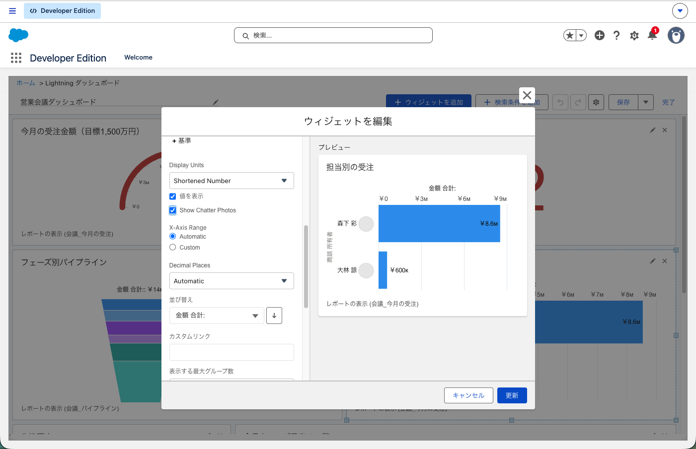Click the ウィジェットを追加 button
696x449 pixels.
click(x=429, y=102)
